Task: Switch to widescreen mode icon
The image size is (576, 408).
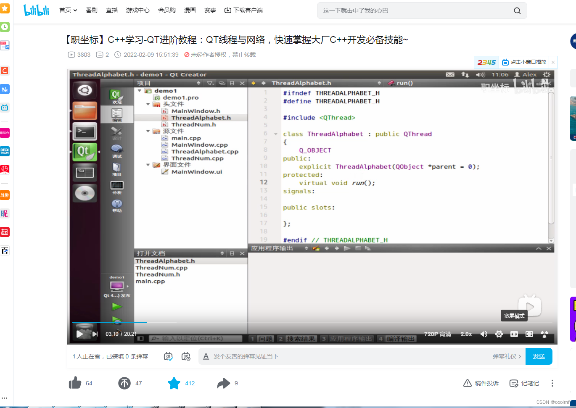Action: tap(514, 334)
